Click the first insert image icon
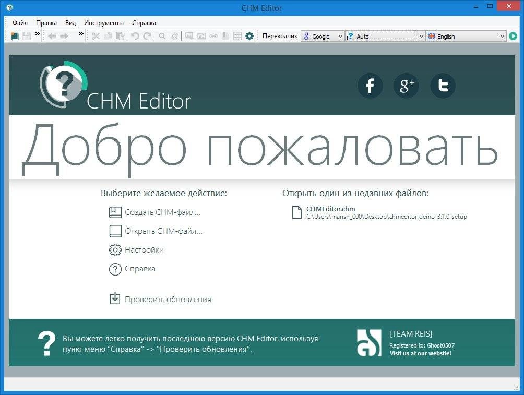Image resolution: width=524 pixels, height=395 pixels. click(x=189, y=36)
